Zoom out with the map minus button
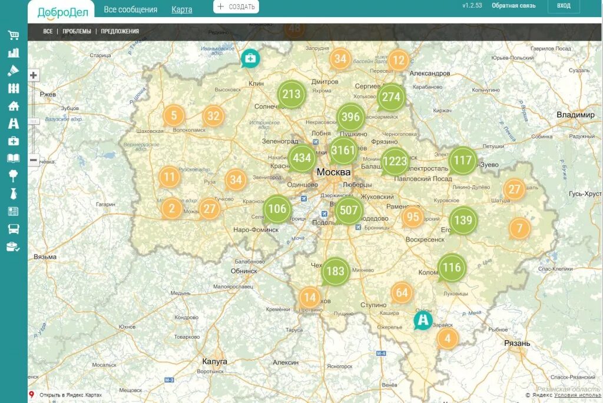Screen dimensions: 603x403 pos(34,160)
